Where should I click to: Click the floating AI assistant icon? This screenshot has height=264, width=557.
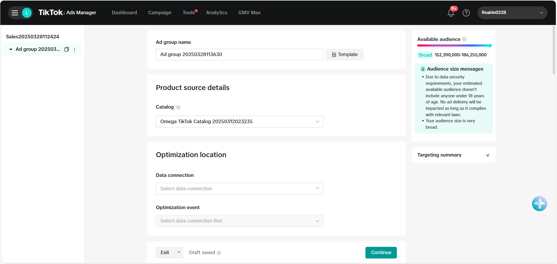pyautogui.click(x=539, y=204)
